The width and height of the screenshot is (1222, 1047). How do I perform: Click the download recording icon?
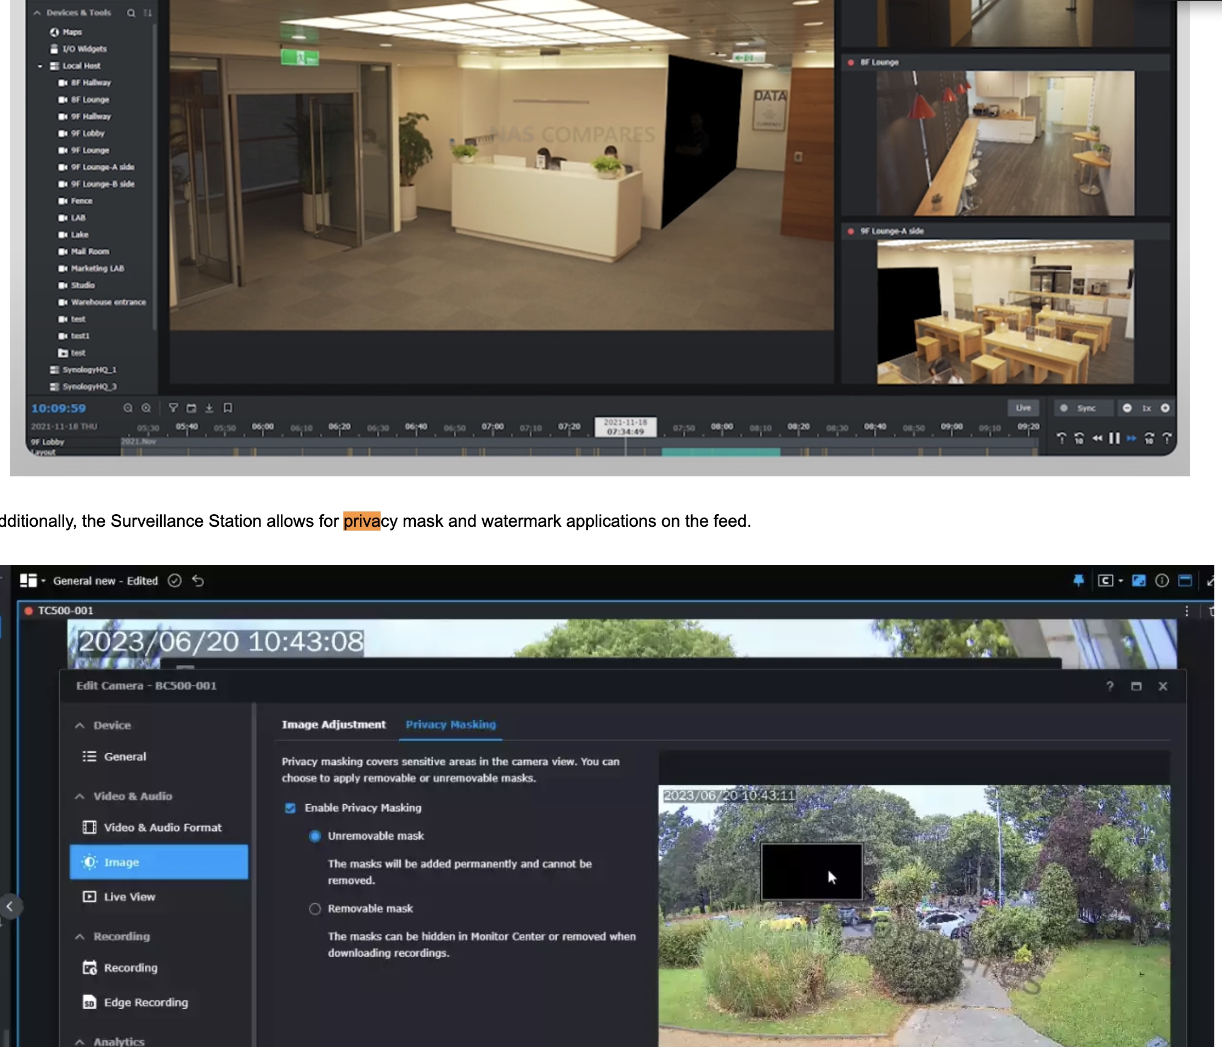(209, 408)
